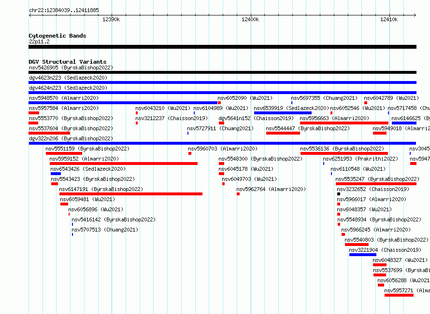Select nsv5959152 (Almarri2020) label
This screenshot has width=430, height=314.
click(x=84, y=159)
